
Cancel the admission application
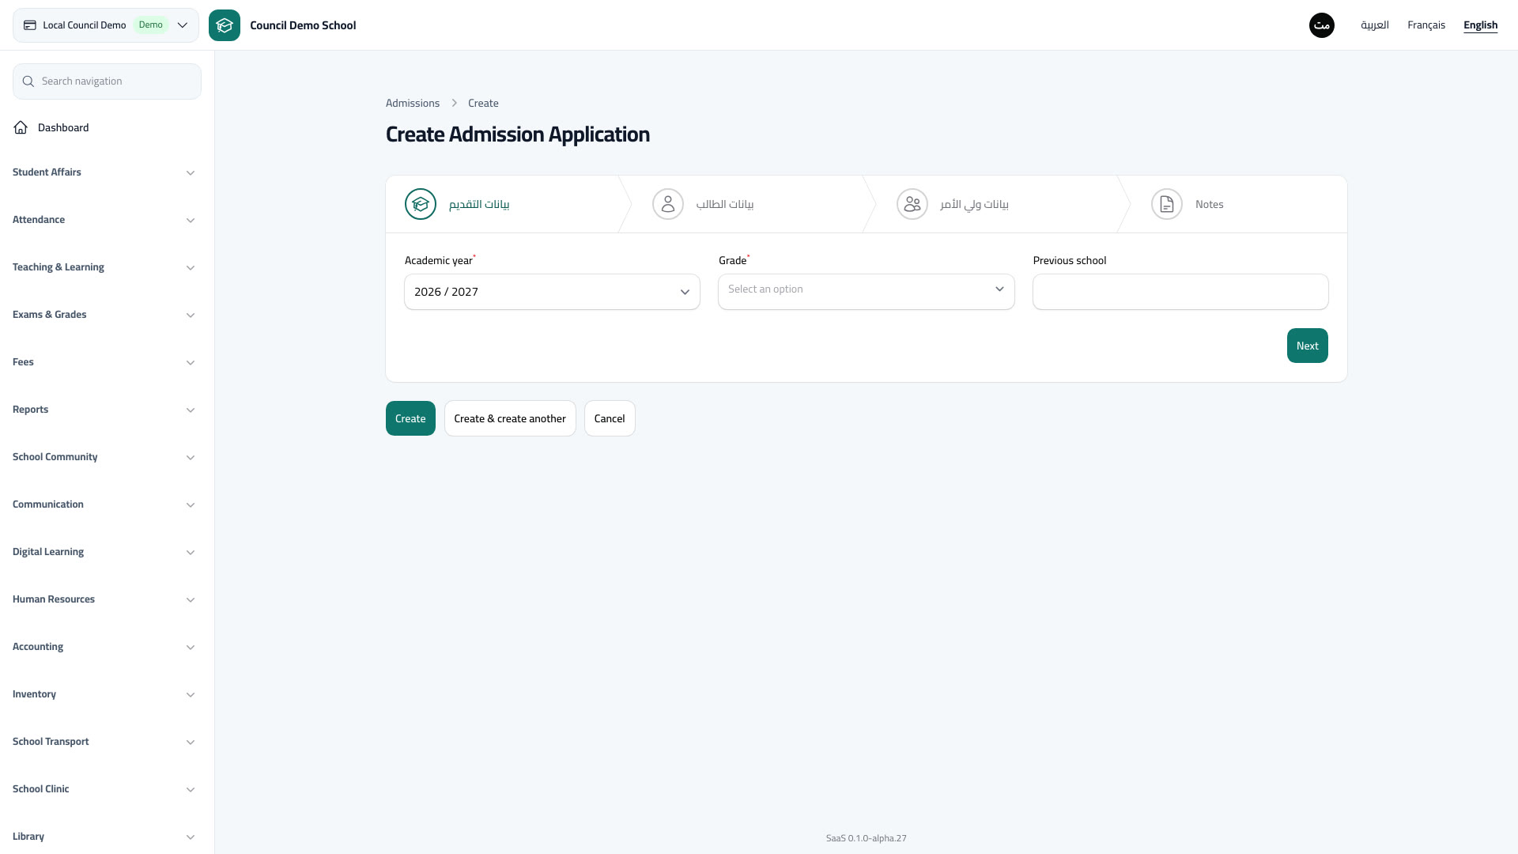click(x=610, y=418)
